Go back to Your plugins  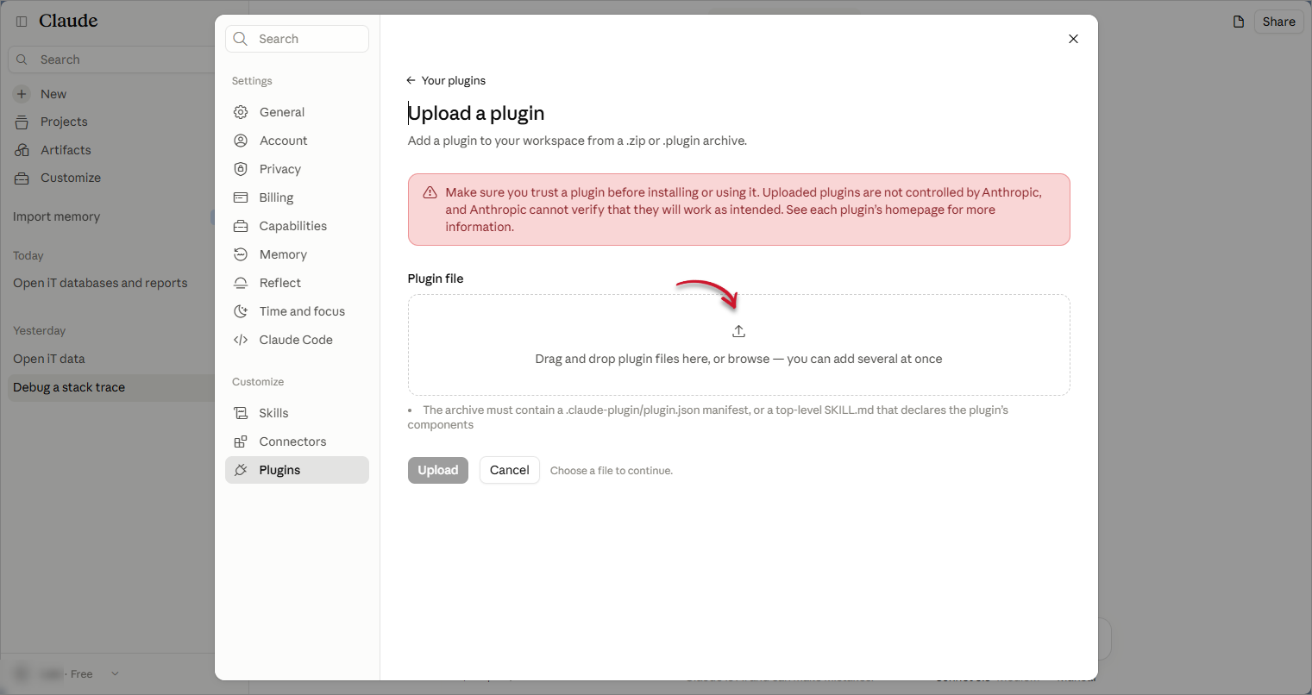[446, 80]
